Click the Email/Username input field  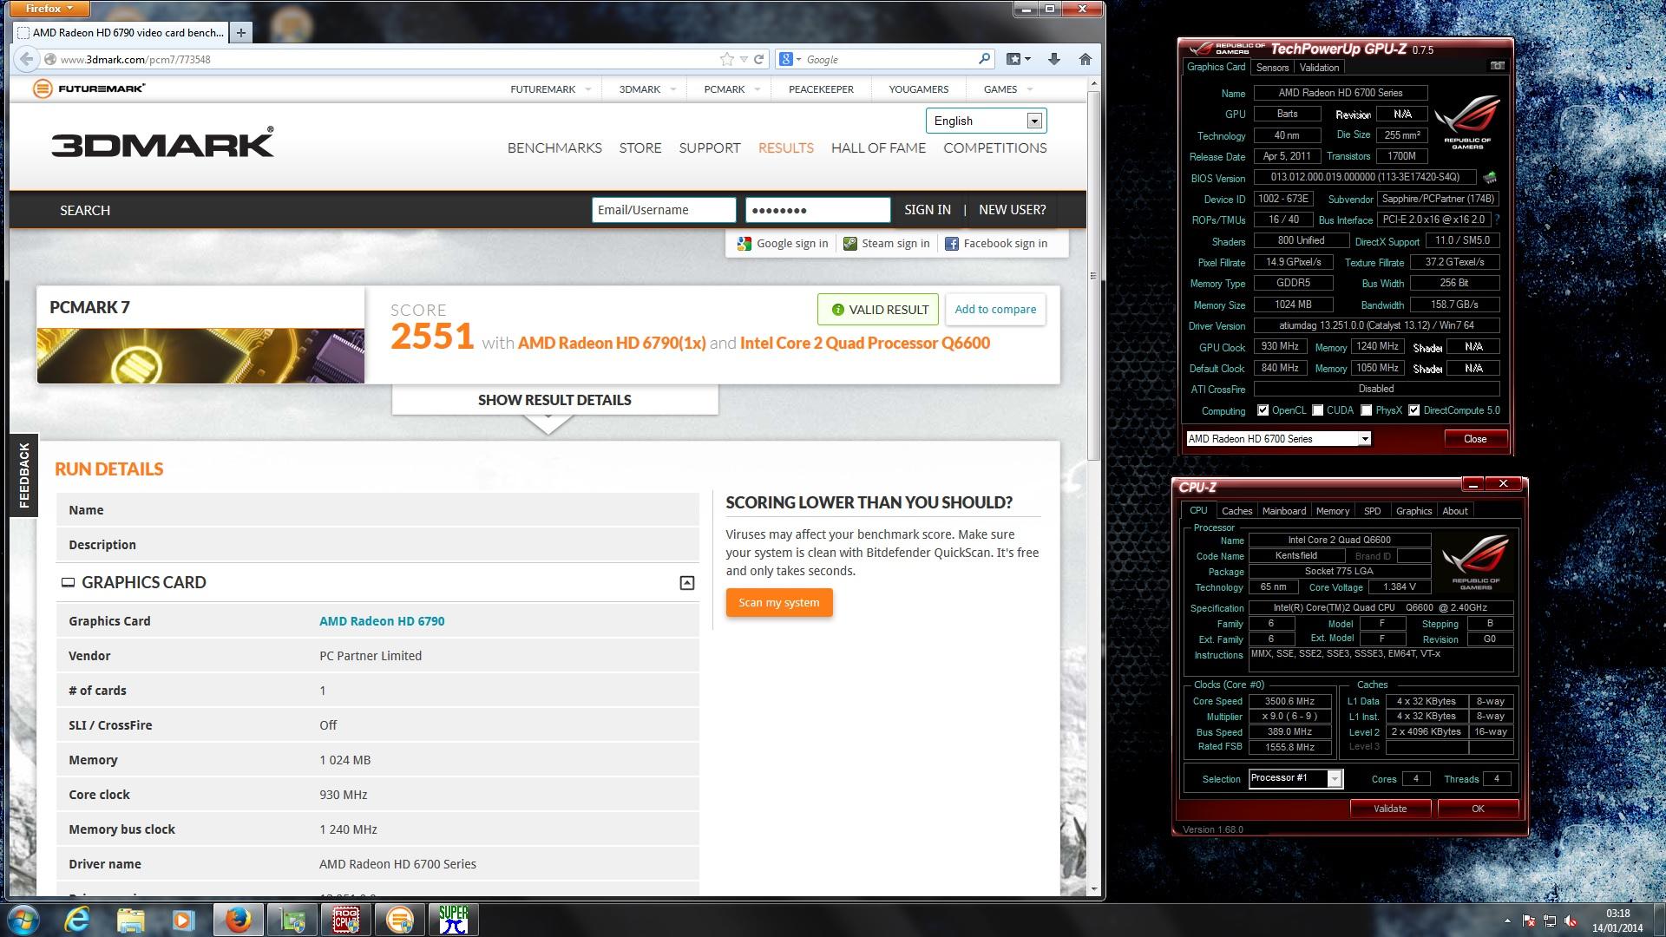coord(664,210)
